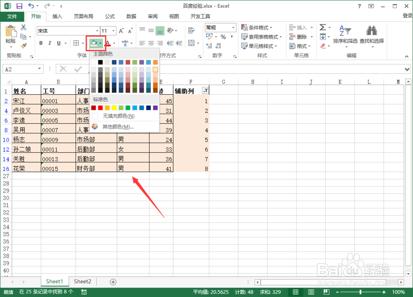Switch to the 插入 ribbon tab
This screenshot has height=297, width=413.
click(x=57, y=16)
